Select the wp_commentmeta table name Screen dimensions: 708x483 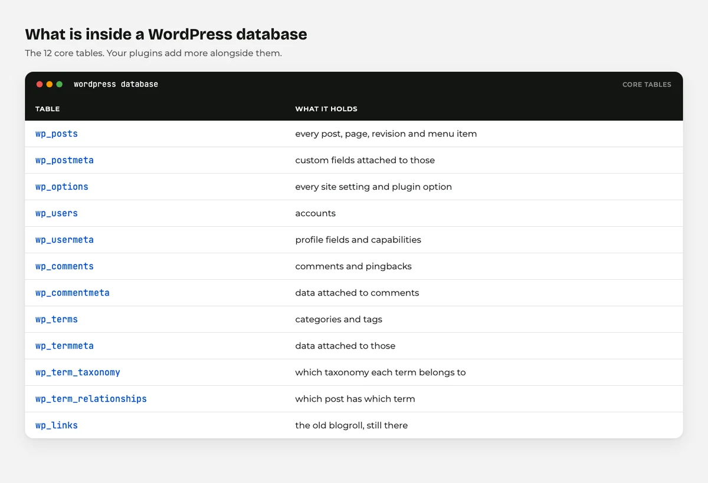coord(73,293)
